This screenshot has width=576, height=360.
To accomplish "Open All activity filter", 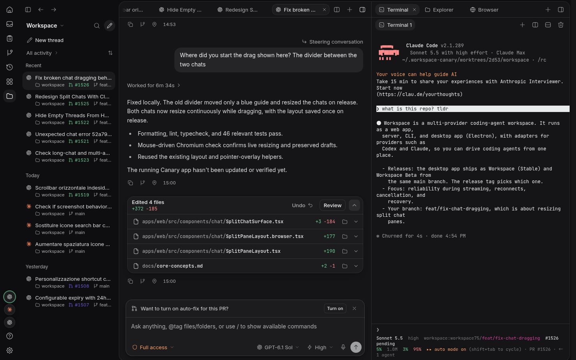I will click(x=42, y=53).
